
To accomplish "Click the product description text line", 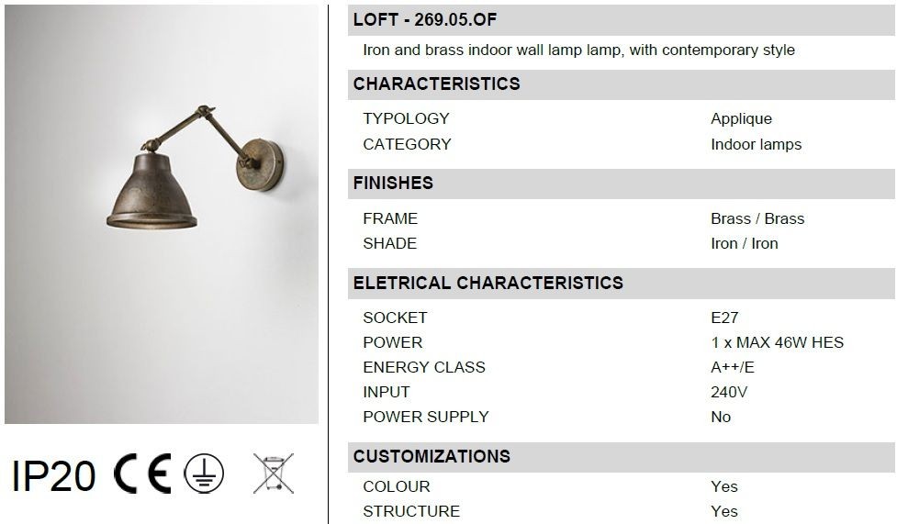I will (578, 50).
